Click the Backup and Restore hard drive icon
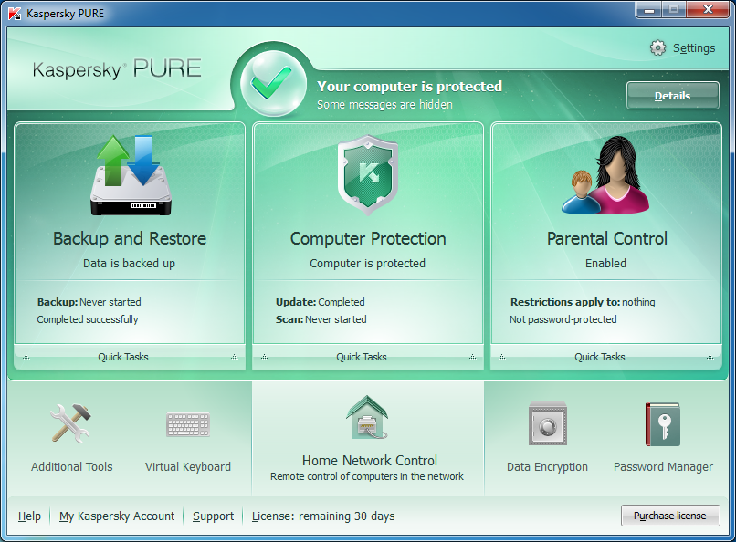The height and width of the screenshot is (542, 736). coord(131,175)
